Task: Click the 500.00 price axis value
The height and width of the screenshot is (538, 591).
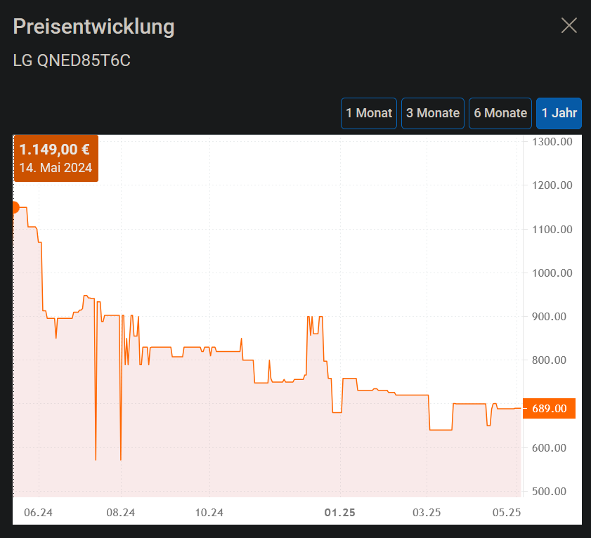Action: point(549,491)
